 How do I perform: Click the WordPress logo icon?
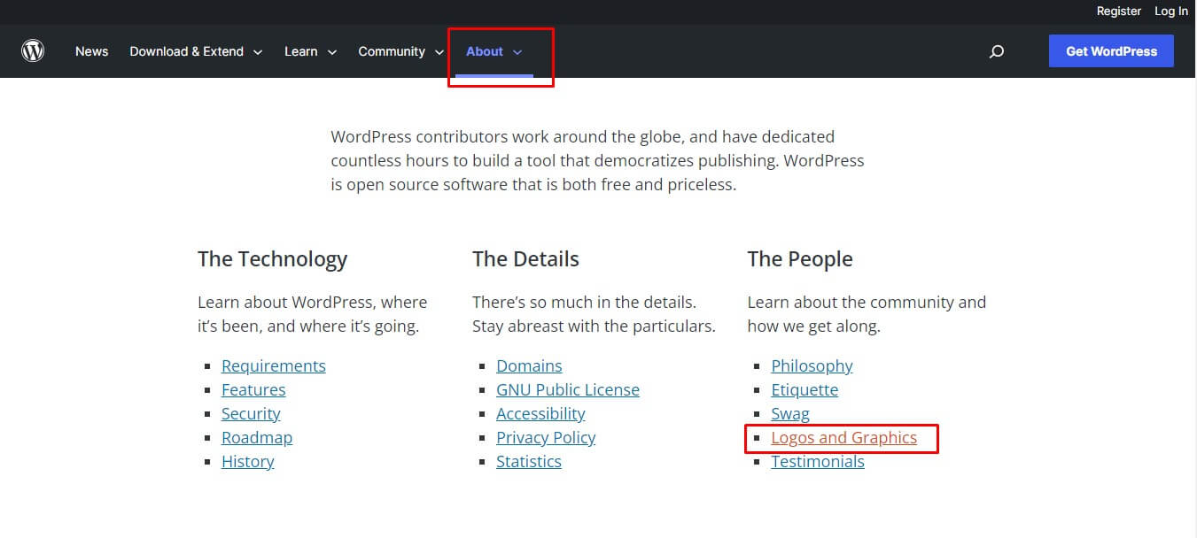click(x=33, y=51)
